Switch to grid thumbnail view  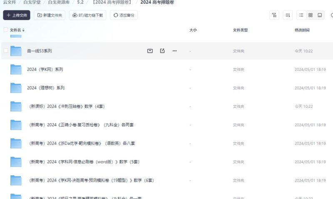(x=311, y=15)
